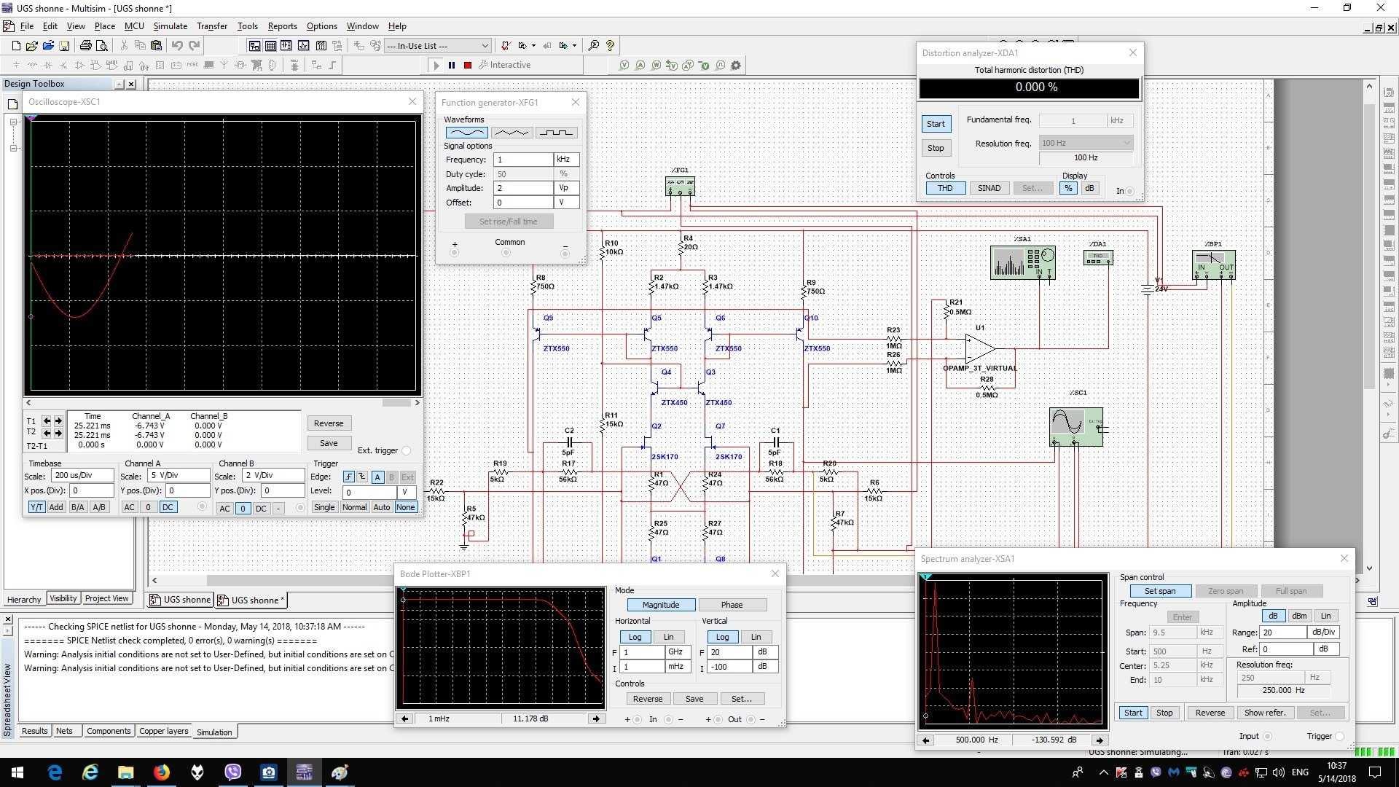The height and width of the screenshot is (787, 1399).
Task: Paste from clipboard via the toolbar
Action: [x=156, y=45]
